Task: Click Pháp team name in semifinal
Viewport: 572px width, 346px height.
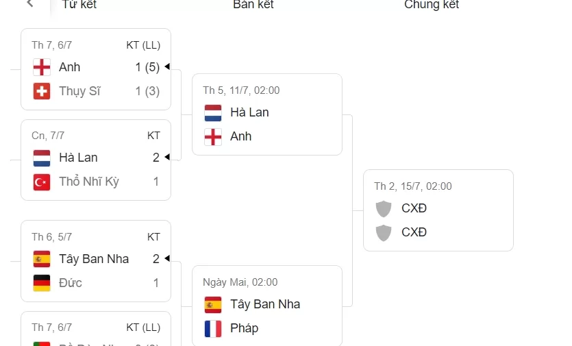Action: [x=244, y=328]
